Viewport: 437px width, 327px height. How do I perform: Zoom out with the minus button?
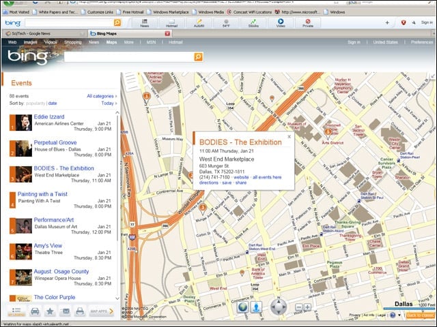point(298,307)
